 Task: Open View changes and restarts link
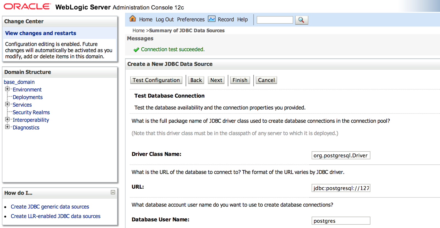pos(41,33)
